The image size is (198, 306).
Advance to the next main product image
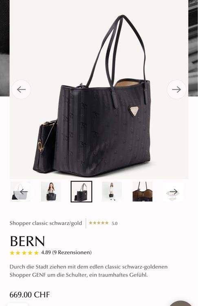tap(176, 90)
